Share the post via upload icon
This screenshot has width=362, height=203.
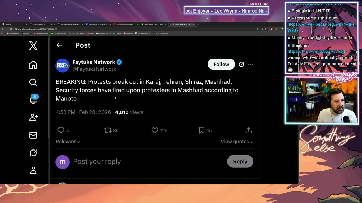(x=249, y=130)
